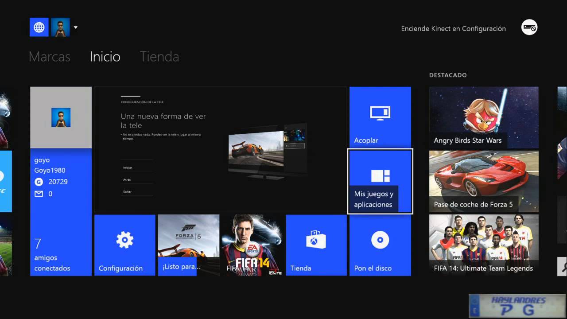Click the Kinect disabled icon

pyautogui.click(x=529, y=27)
